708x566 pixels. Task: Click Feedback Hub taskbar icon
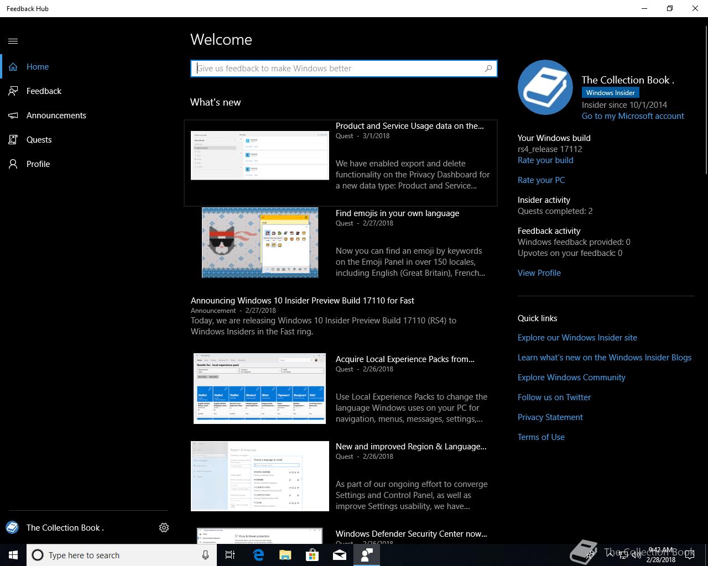tap(367, 555)
